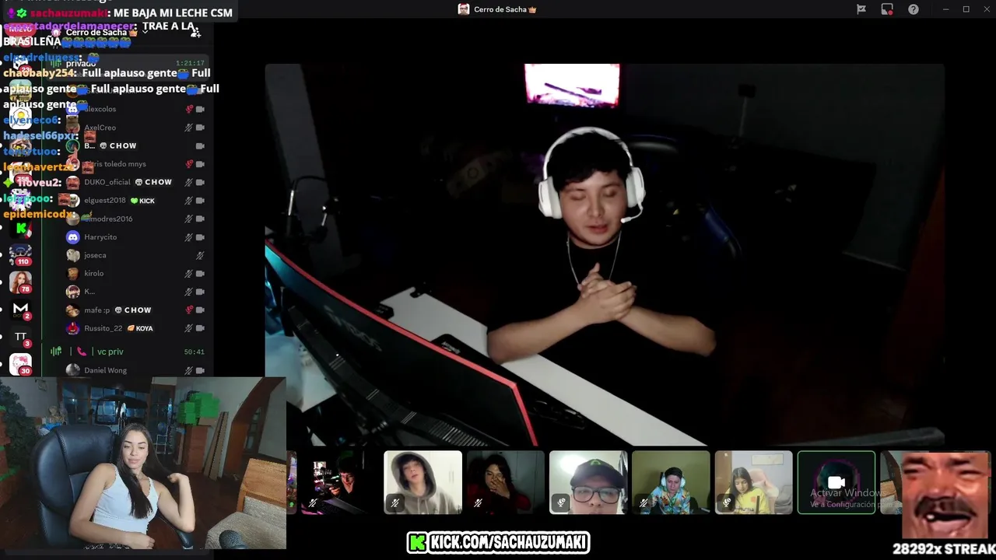The height and width of the screenshot is (560, 996).
Task: Select user DUKO_oficial in voice list
Action: point(107,182)
